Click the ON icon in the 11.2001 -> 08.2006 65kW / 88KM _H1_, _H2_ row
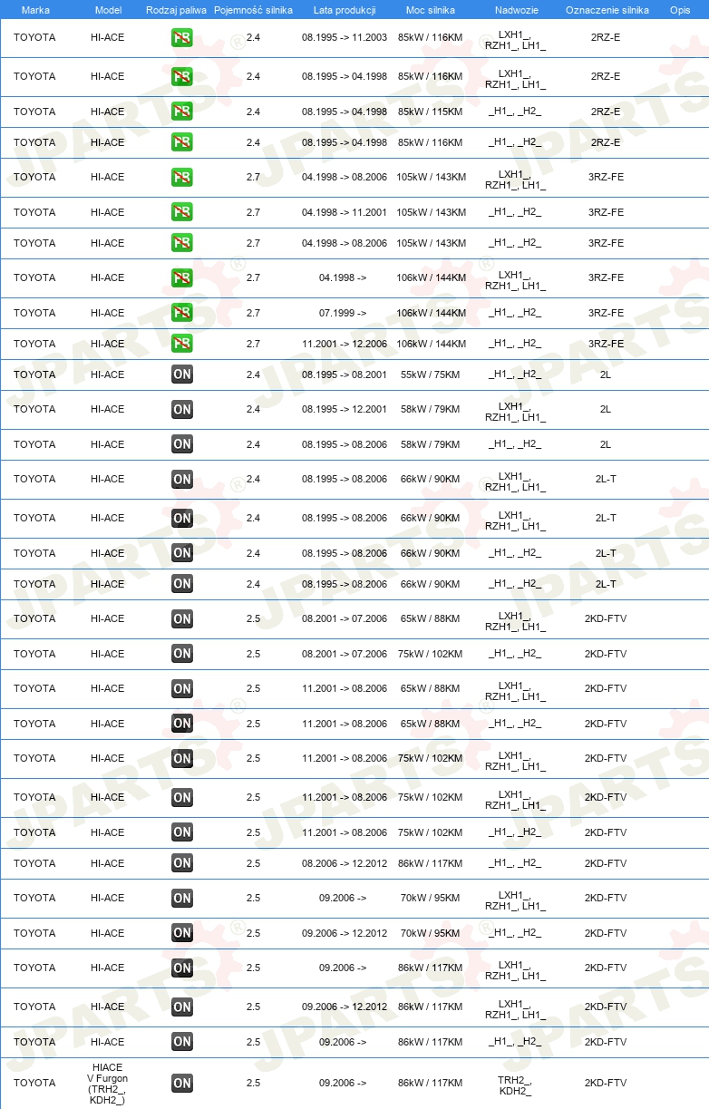Viewport: 709px width, 1109px height. pos(181,724)
